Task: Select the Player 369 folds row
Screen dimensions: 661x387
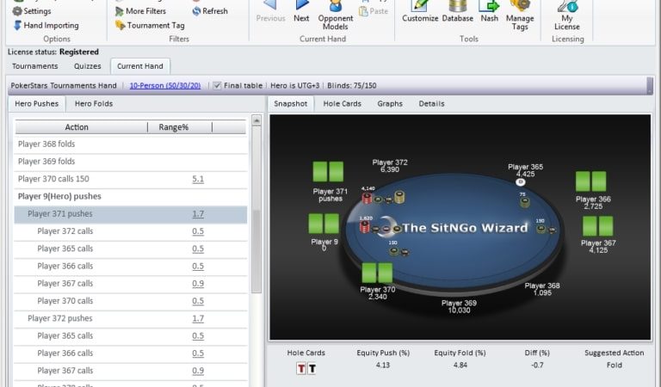Action: click(131, 162)
